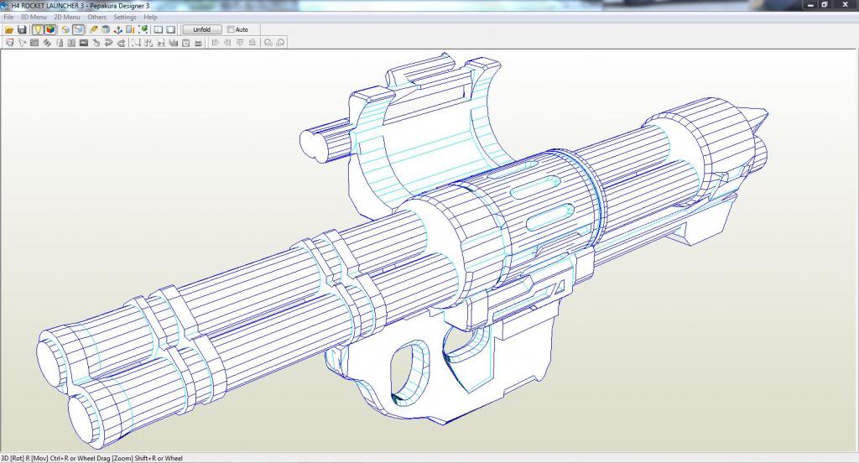Open the Others menu
The image size is (859, 463).
click(97, 17)
